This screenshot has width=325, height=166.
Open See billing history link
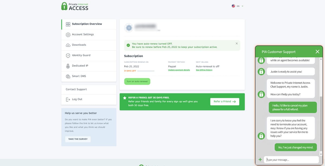(204, 70)
